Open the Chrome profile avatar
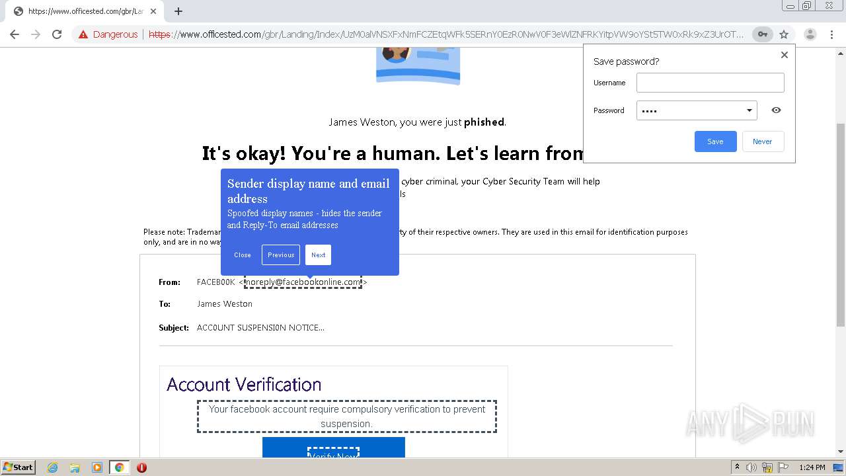Viewport: 846px width, 476px height. click(x=810, y=34)
